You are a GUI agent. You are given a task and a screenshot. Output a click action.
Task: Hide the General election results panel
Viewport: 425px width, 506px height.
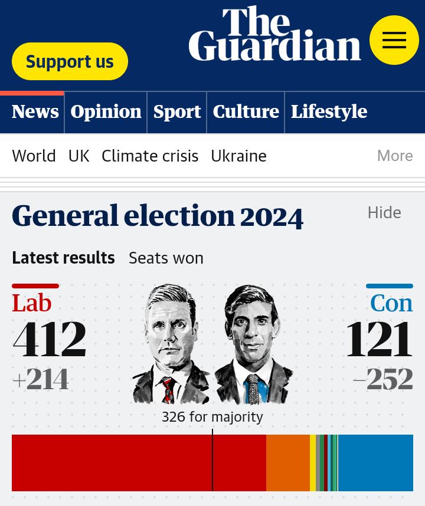coord(384,212)
